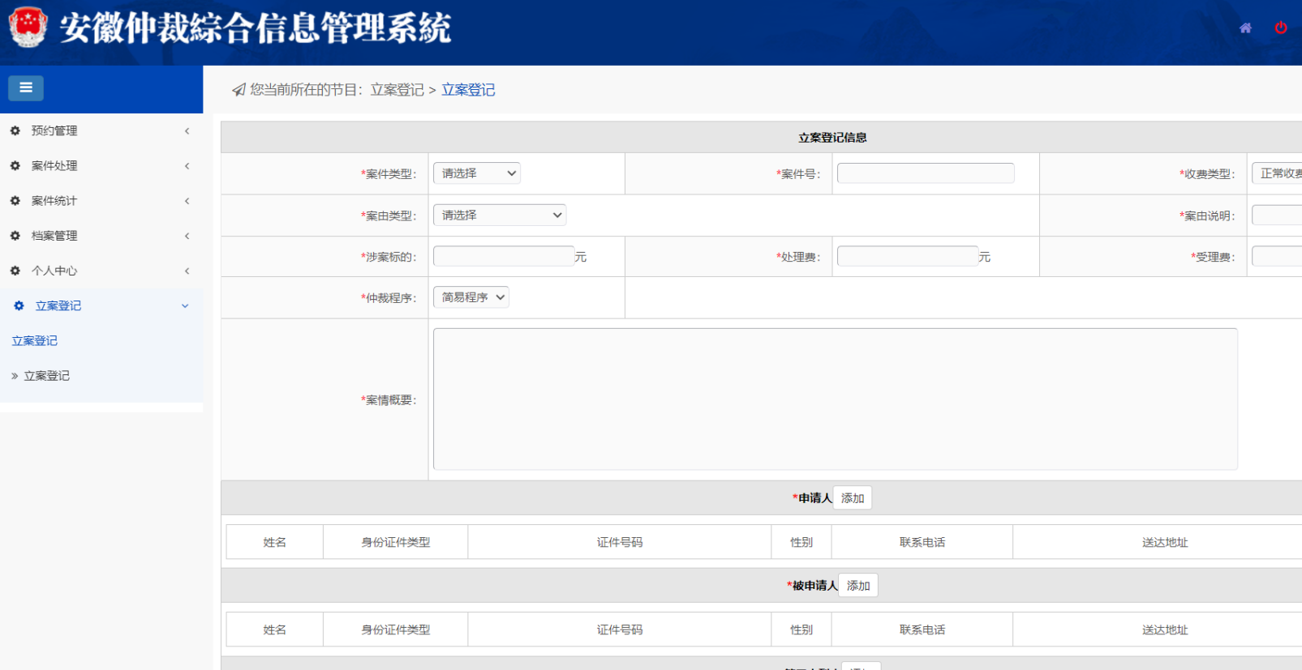This screenshot has height=670, width=1302.
Task: Open 预约管理 sidebar menu
Action: click(x=101, y=130)
